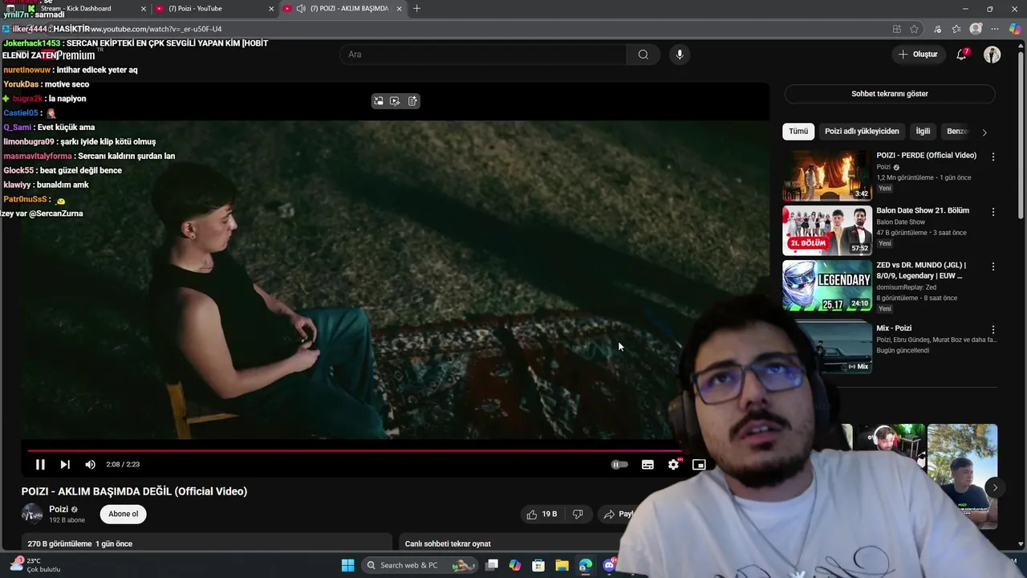The height and width of the screenshot is (578, 1027).
Task: Open the Poizi channel avatar
Action: point(32,514)
